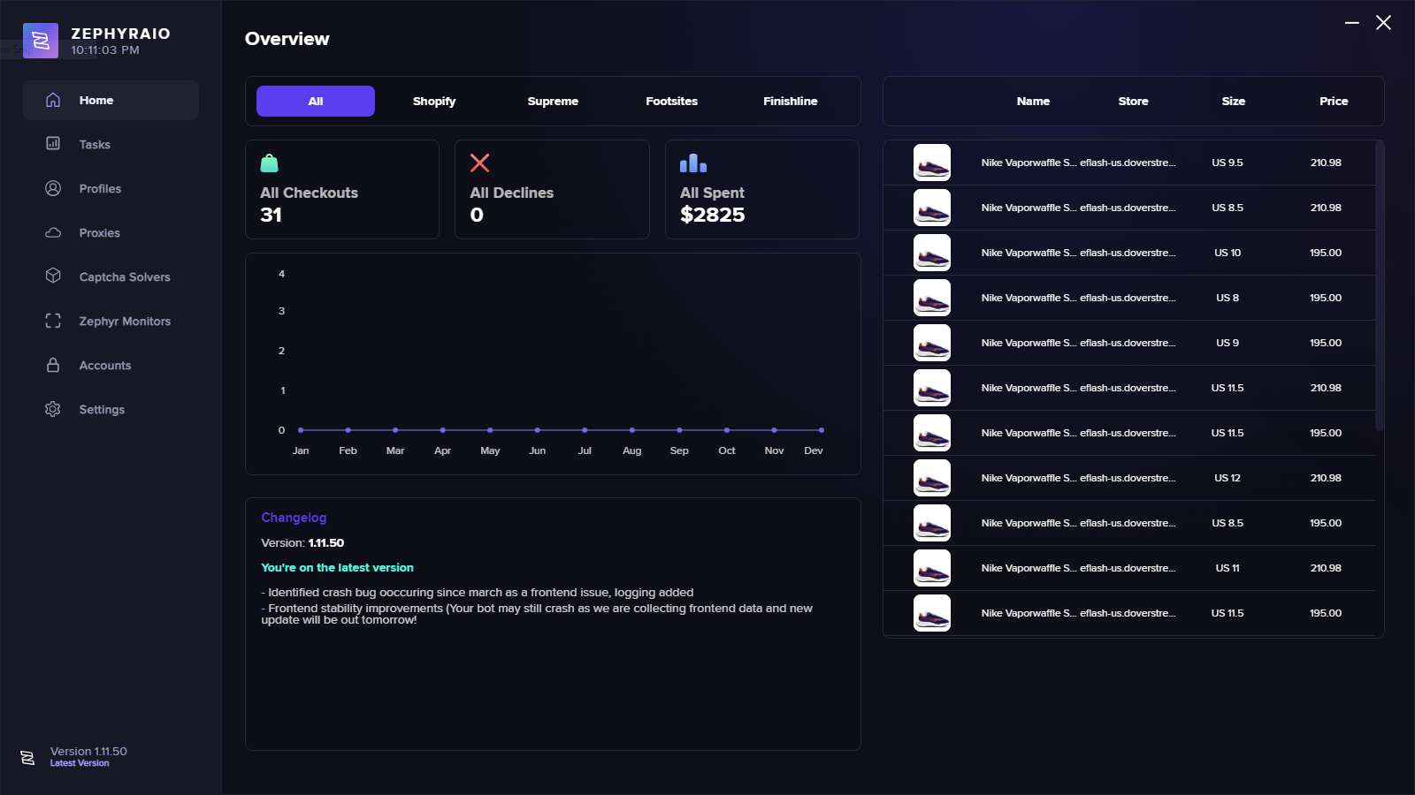Viewport: 1415px width, 795px height.
Task: Click 'You're on the latest version' text
Action: click(x=337, y=568)
